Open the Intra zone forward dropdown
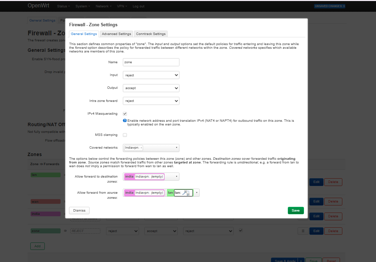376x262 pixels. coord(151,101)
